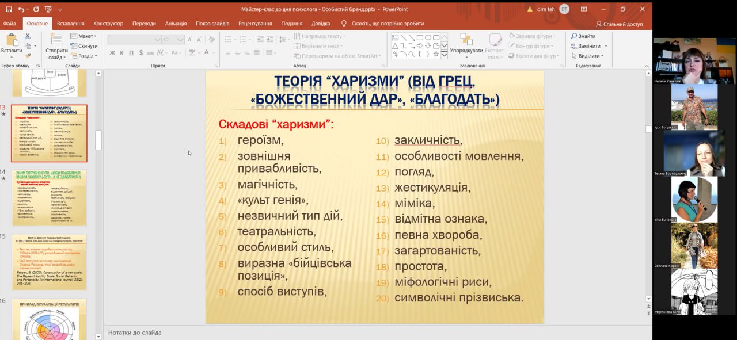This screenshot has height=340, width=737.
Task: Switch to the Анімація tab
Action: pos(176,24)
